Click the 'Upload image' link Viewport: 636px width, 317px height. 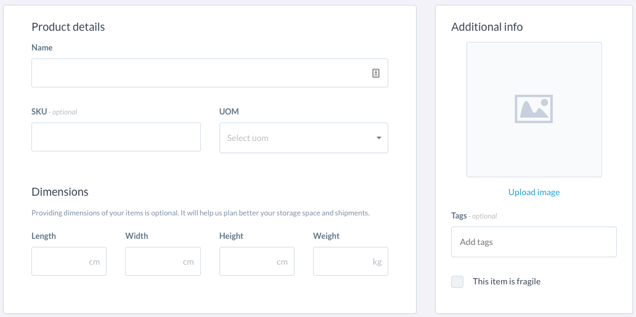click(x=534, y=192)
